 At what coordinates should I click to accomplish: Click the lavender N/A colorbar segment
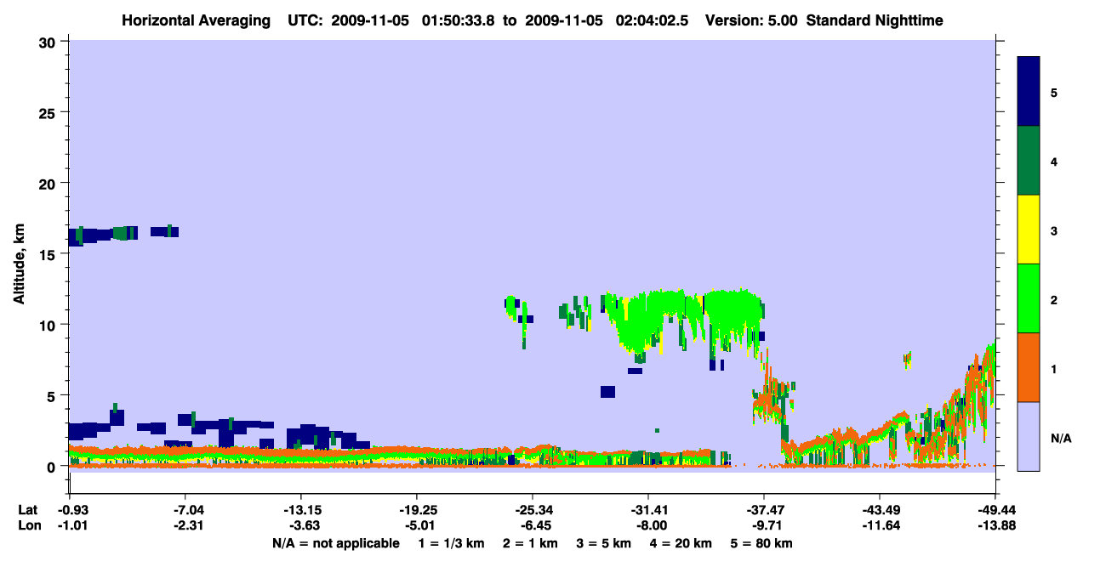[x=1029, y=436]
